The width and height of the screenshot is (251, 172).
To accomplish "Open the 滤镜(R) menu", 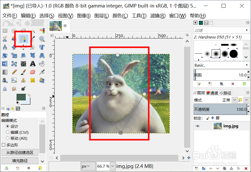I will click(x=158, y=16).
